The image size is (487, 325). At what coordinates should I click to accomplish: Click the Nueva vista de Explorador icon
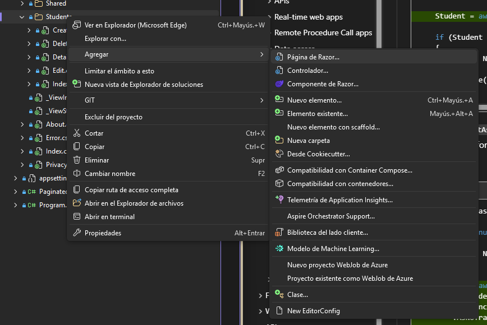coord(76,83)
